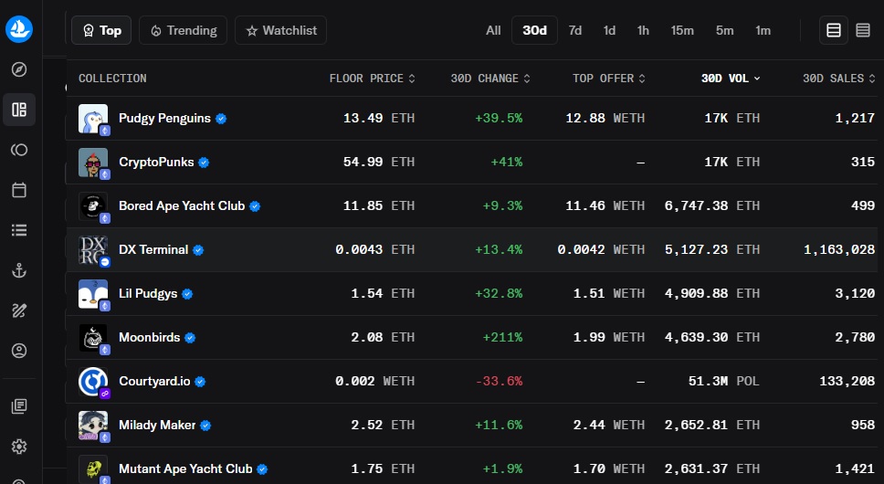This screenshot has width=884, height=484.
Task: Sort by the Floor Price column
Action: click(373, 79)
